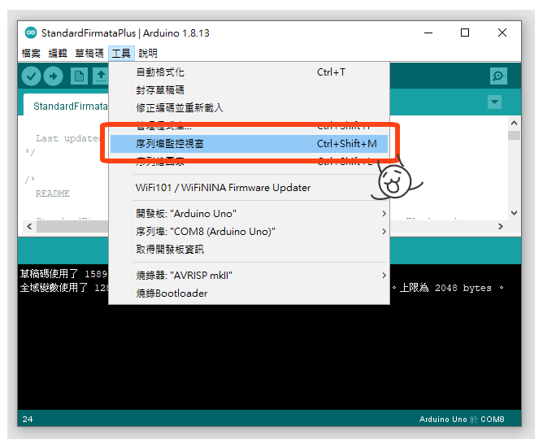
Task: Click the Upload arrow toolbar button
Action: pos(53,76)
